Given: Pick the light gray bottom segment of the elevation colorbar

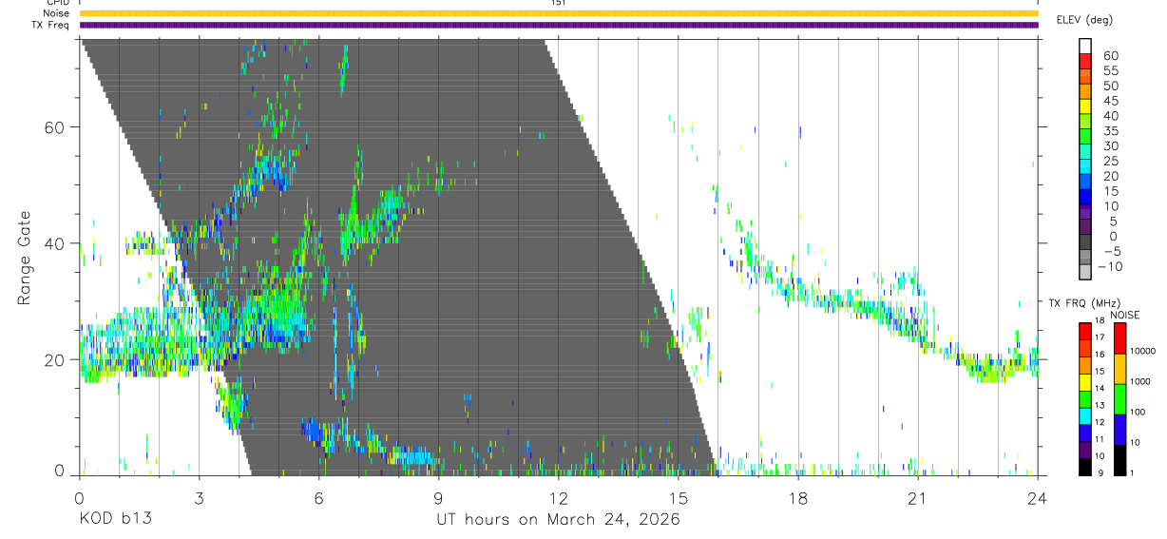Looking at the screenshot, I should coord(1085,273).
